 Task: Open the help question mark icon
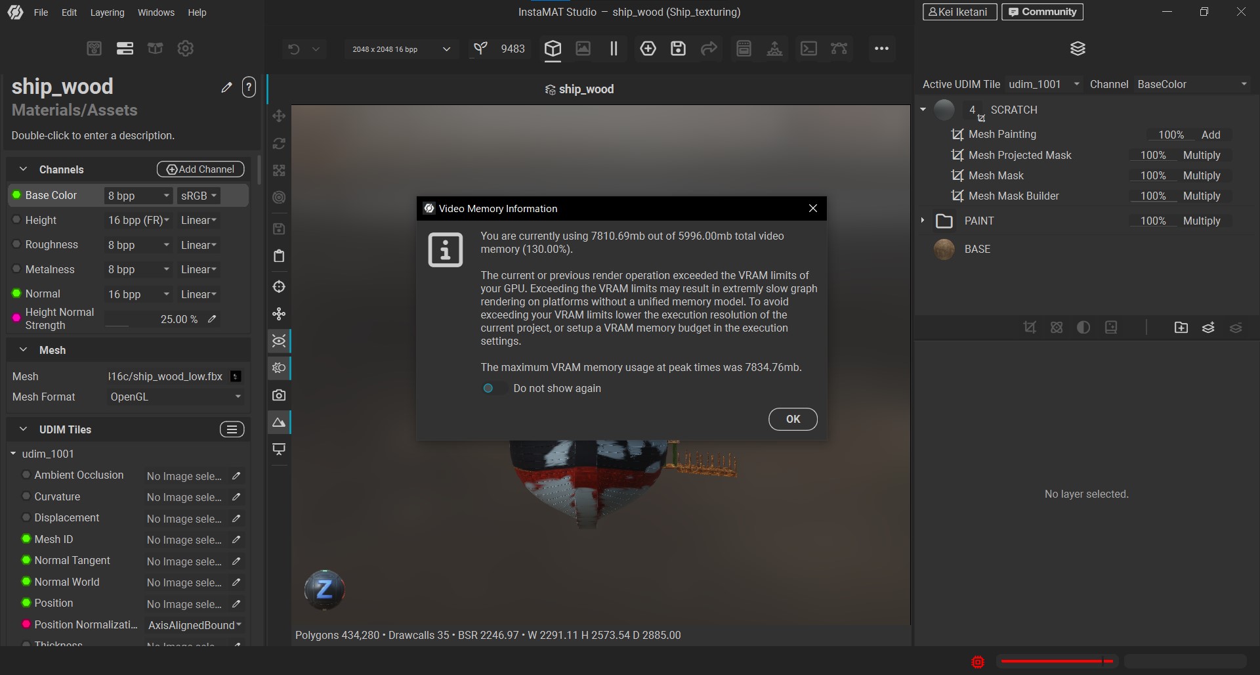click(249, 87)
